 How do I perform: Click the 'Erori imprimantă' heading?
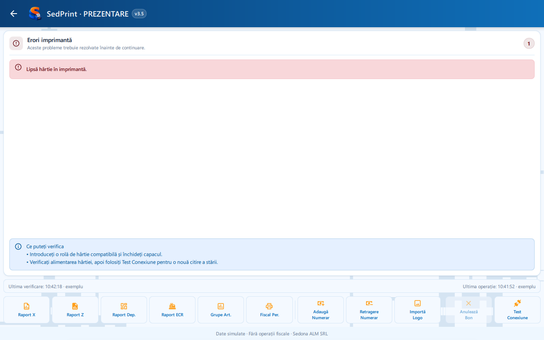tap(49, 40)
